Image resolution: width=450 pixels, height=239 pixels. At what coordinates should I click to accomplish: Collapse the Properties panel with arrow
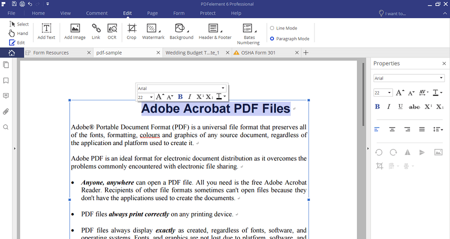pos(368,148)
